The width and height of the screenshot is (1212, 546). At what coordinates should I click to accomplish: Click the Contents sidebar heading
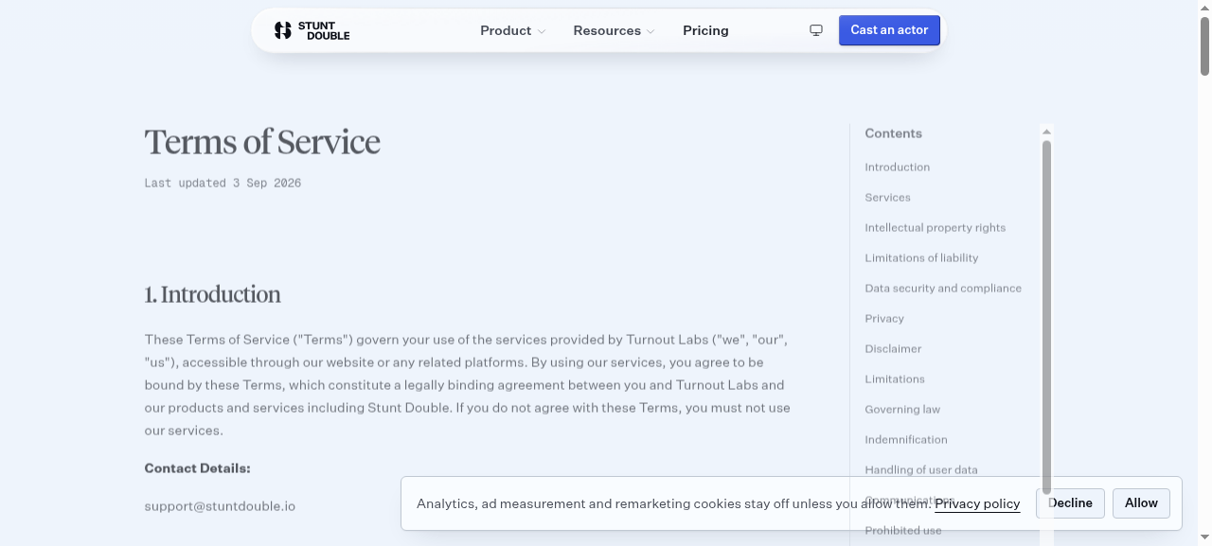point(893,133)
